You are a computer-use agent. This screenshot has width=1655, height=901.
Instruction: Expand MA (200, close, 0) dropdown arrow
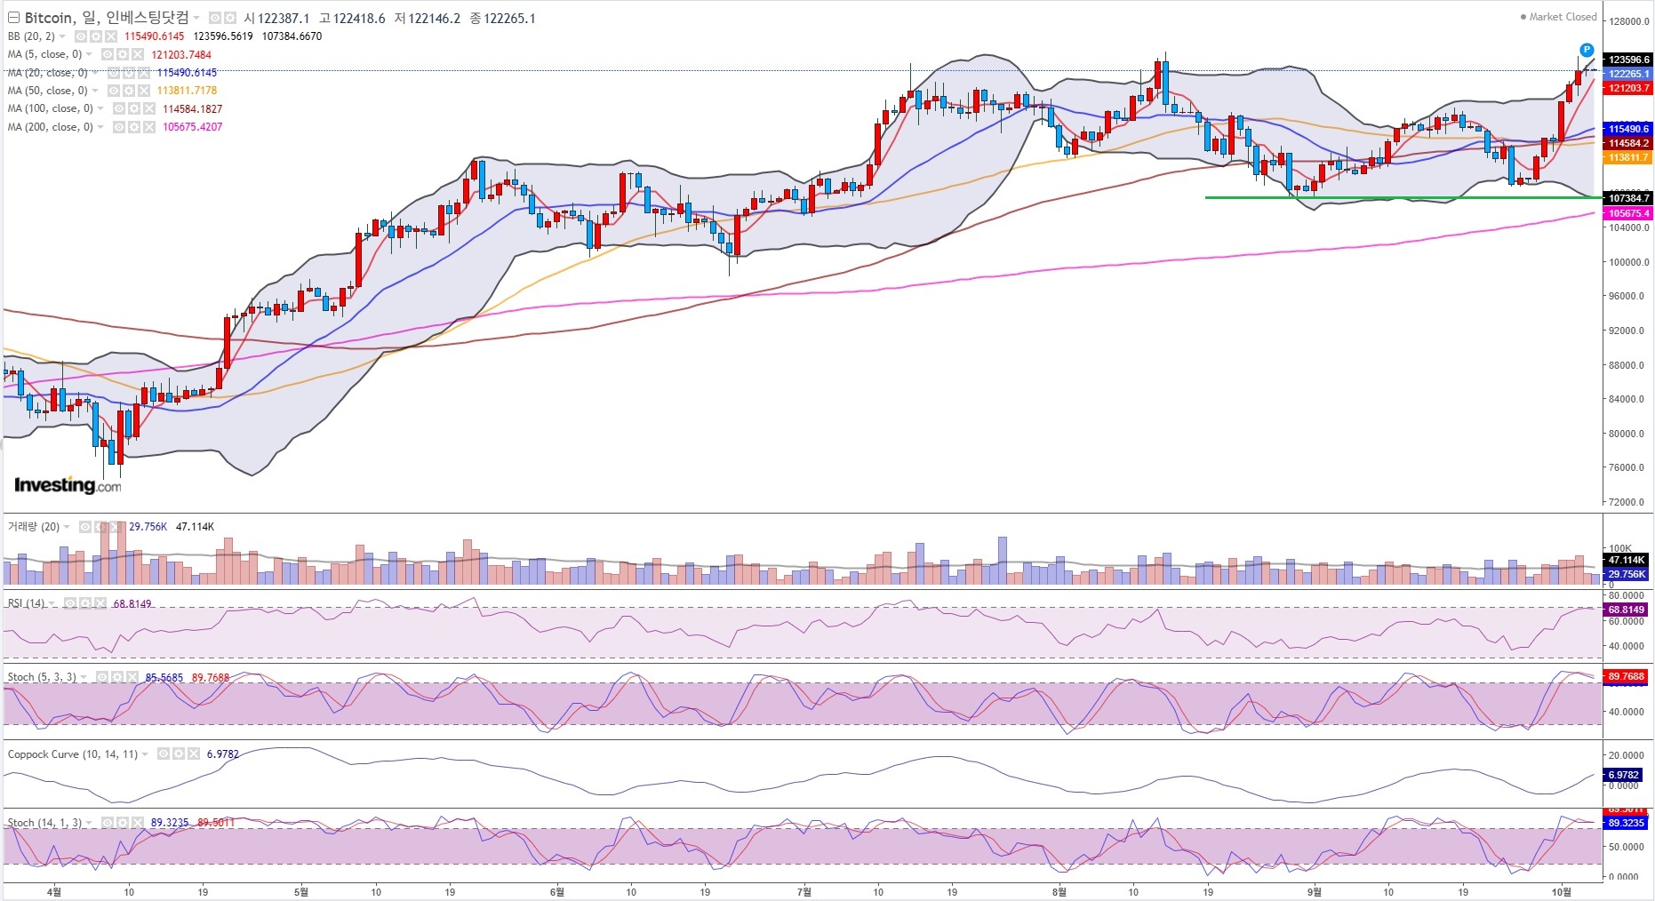pyautogui.click(x=100, y=127)
